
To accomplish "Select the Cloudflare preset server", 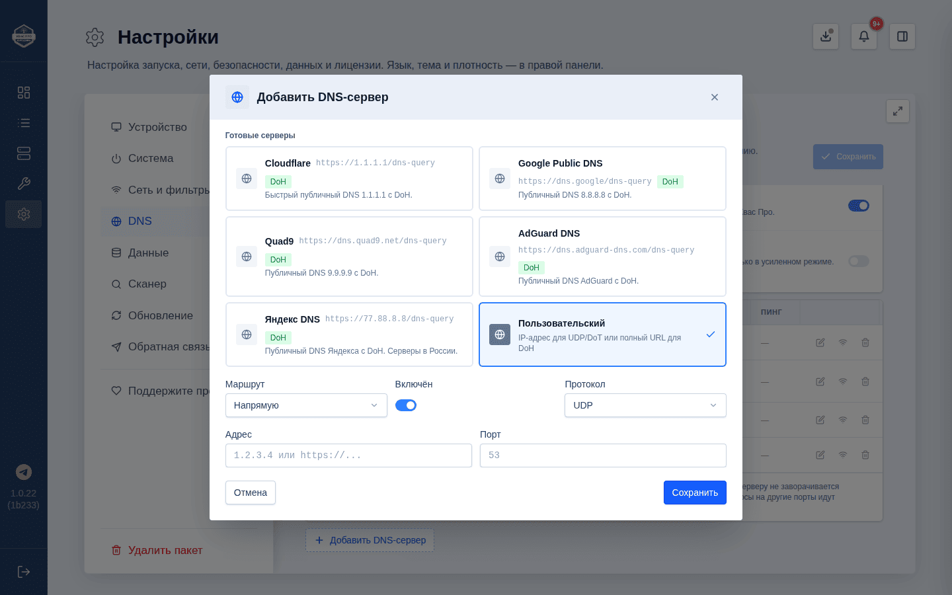I will click(x=349, y=178).
